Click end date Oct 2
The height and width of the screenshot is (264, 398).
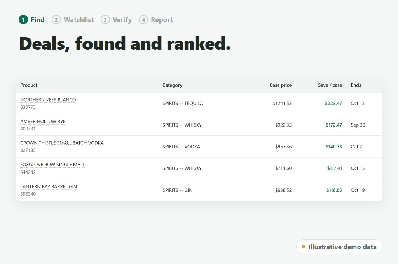click(356, 147)
